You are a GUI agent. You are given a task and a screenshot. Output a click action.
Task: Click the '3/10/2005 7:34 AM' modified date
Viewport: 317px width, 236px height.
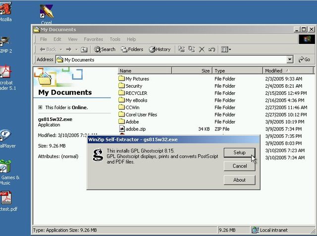pyautogui.click(x=285, y=158)
